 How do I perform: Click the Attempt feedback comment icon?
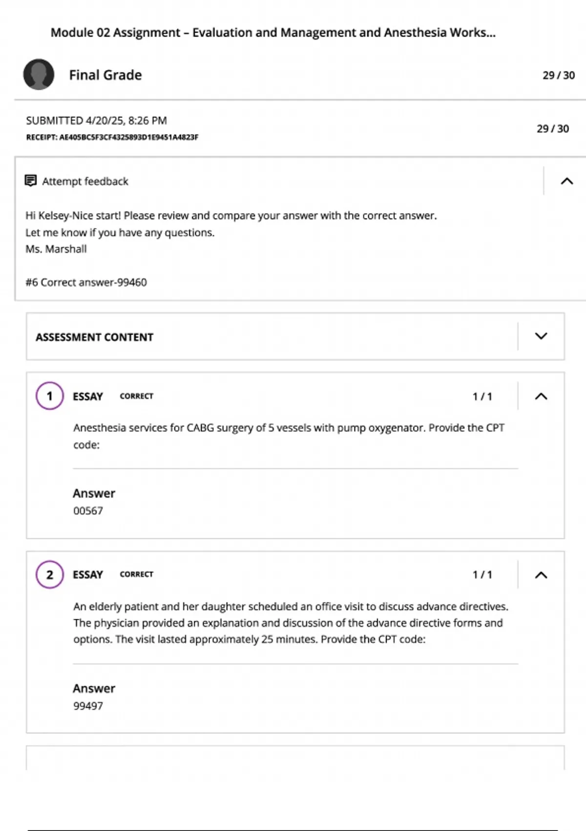31,181
